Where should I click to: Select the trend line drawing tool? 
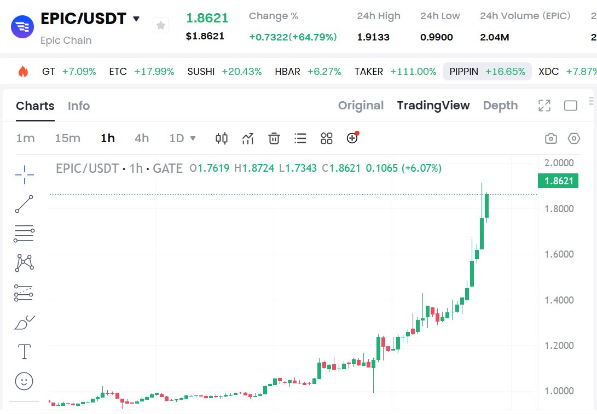tap(24, 204)
